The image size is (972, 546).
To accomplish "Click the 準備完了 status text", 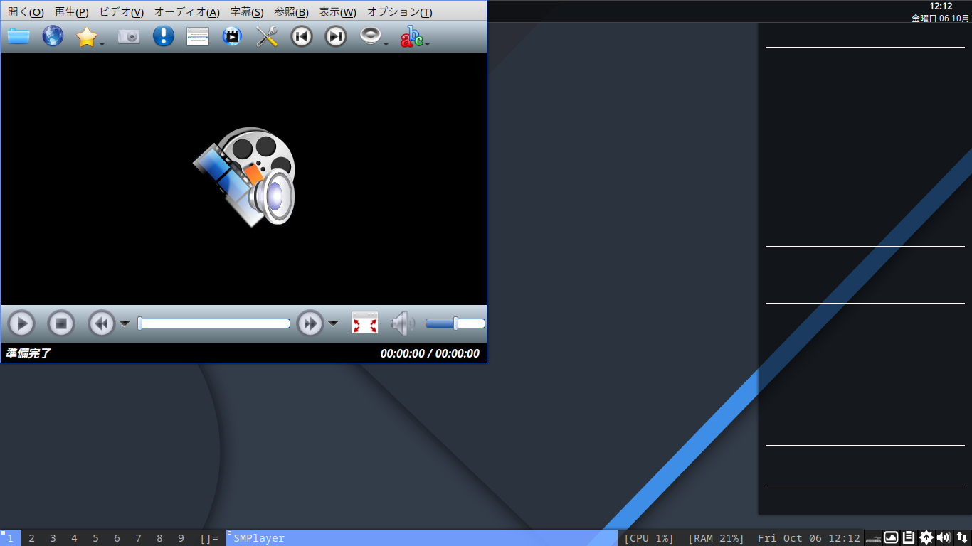I will (x=28, y=353).
